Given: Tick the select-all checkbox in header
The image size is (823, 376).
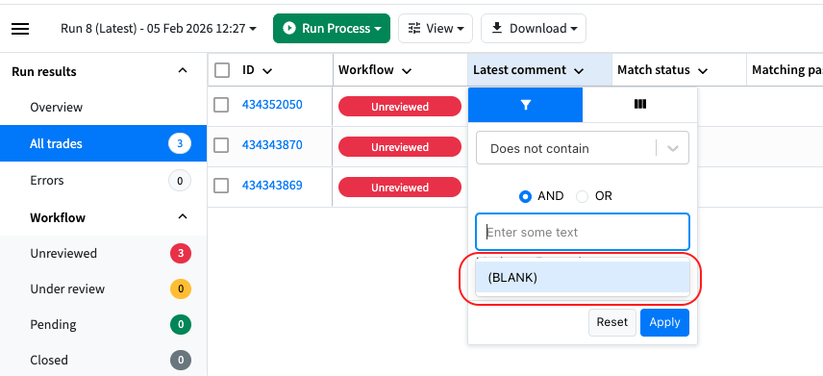Looking at the screenshot, I should (222, 70).
